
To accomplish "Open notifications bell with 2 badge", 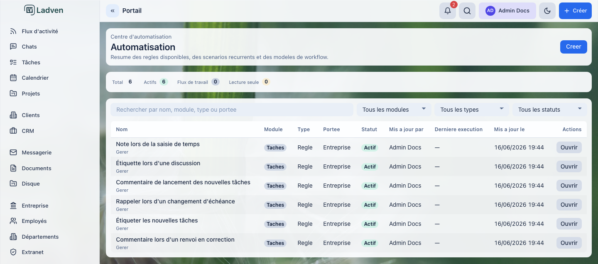I will (x=448, y=11).
